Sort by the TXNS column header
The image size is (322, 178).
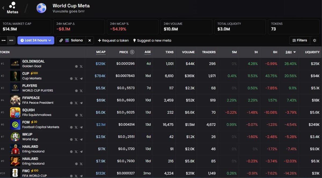coord(170,52)
